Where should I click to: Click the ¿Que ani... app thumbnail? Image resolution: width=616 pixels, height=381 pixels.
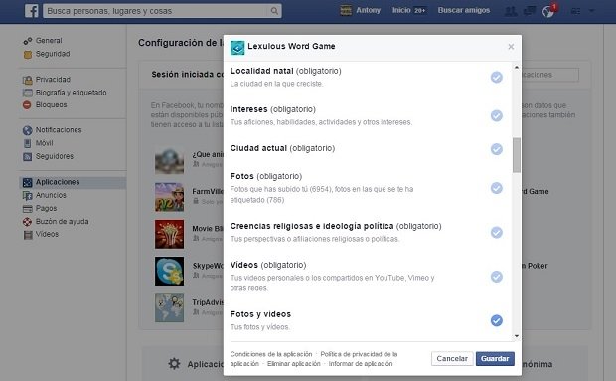point(169,160)
